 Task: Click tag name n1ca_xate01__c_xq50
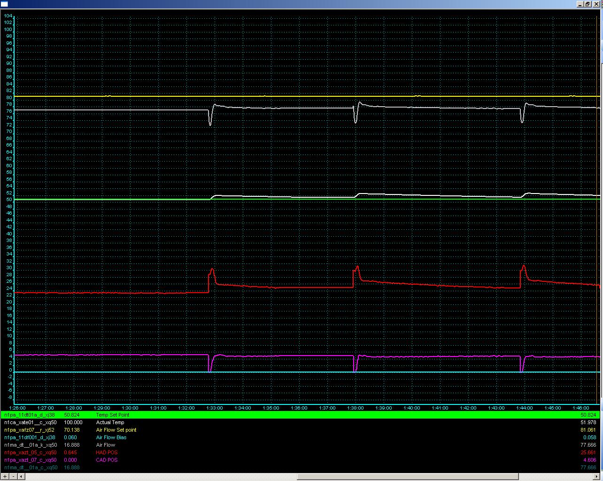click(31, 422)
